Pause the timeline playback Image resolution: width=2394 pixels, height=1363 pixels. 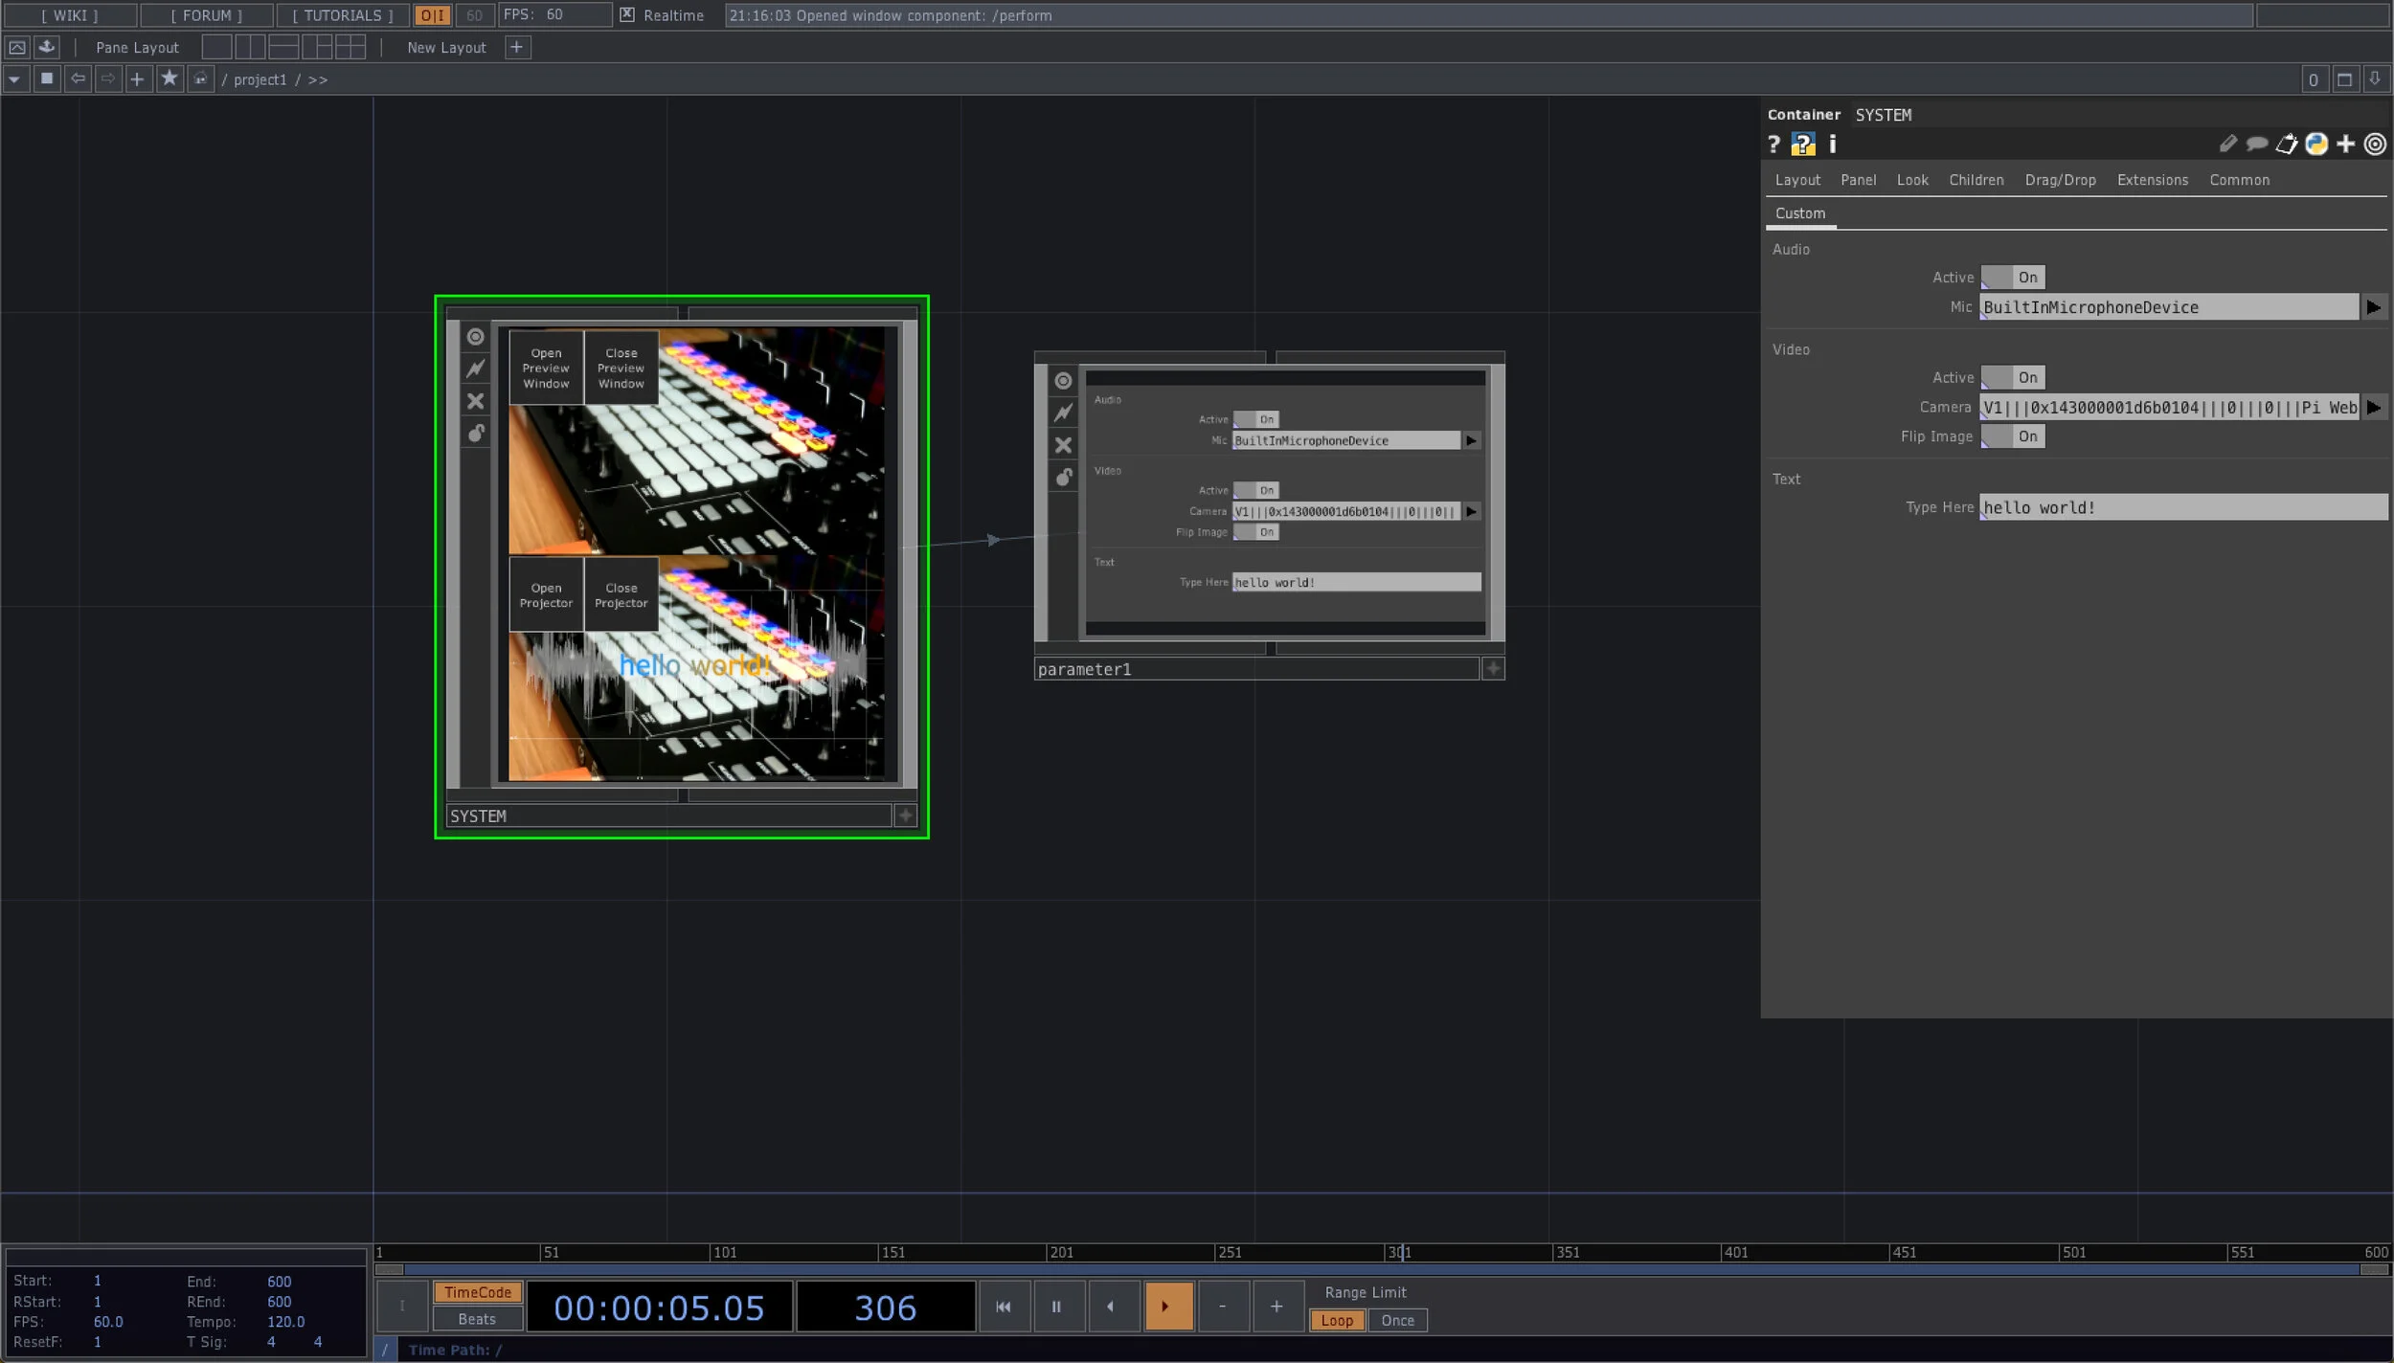[1056, 1307]
